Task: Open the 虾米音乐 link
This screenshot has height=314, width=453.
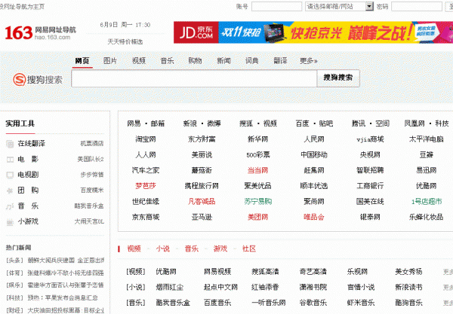Action: click(361, 303)
